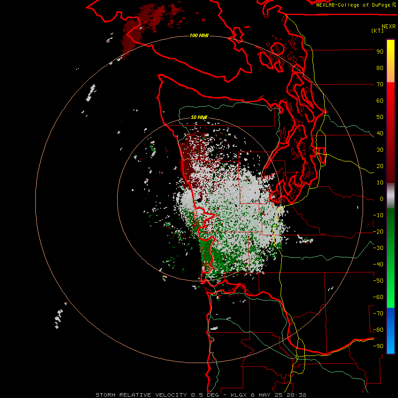Click the STORM RELATIVE VELOCITY caption text
The height and width of the screenshot is (398, 398).
pos(141,395)
